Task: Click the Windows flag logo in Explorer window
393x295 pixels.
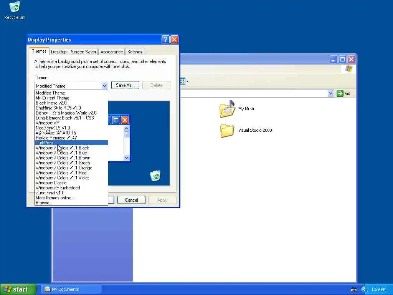Action: point(348,68)
